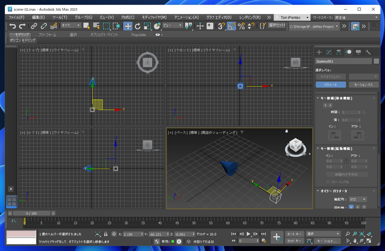Open the Create panel plus tab
385x251 pixels.
click(x=319, y=52)
